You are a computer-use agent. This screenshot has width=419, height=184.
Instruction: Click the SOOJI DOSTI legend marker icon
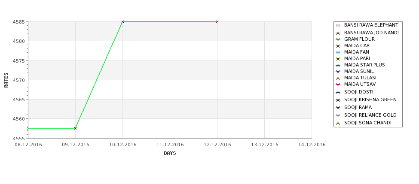338,92
